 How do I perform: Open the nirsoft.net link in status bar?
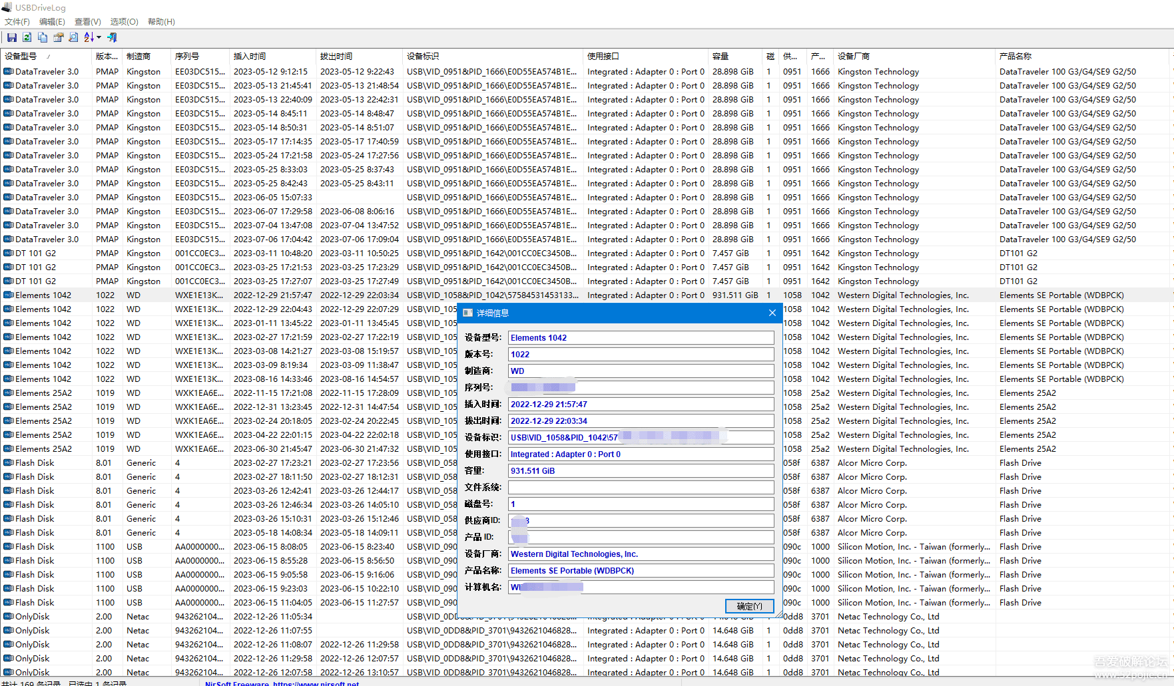point(316,683)
